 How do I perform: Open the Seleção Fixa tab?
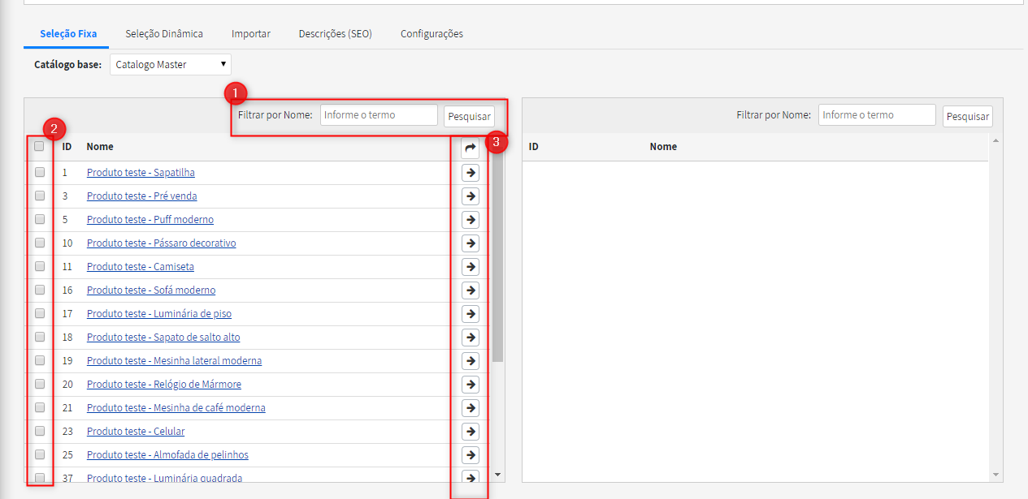click(68, 34)
